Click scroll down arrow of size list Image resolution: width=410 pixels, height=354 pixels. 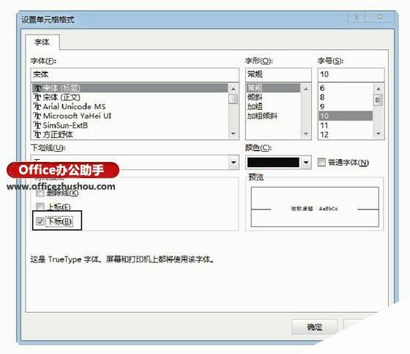378,134
